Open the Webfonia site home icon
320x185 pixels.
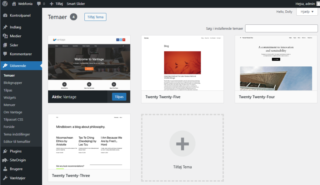14,4
